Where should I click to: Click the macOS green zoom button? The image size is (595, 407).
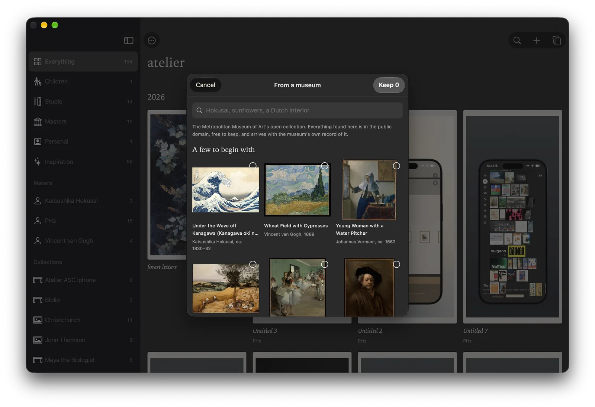point(55,25)
